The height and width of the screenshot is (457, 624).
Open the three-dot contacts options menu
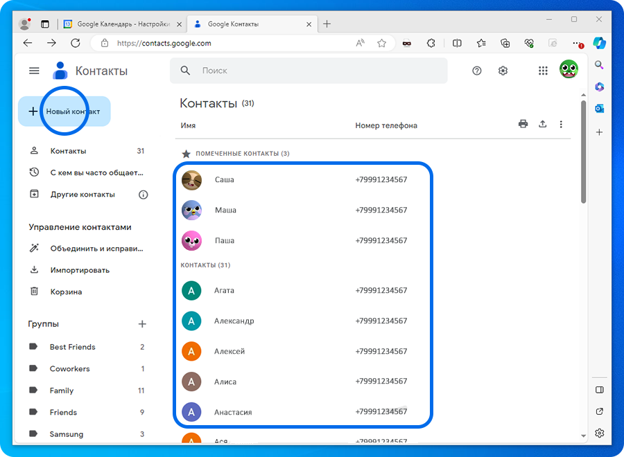(x=561, y=123)
